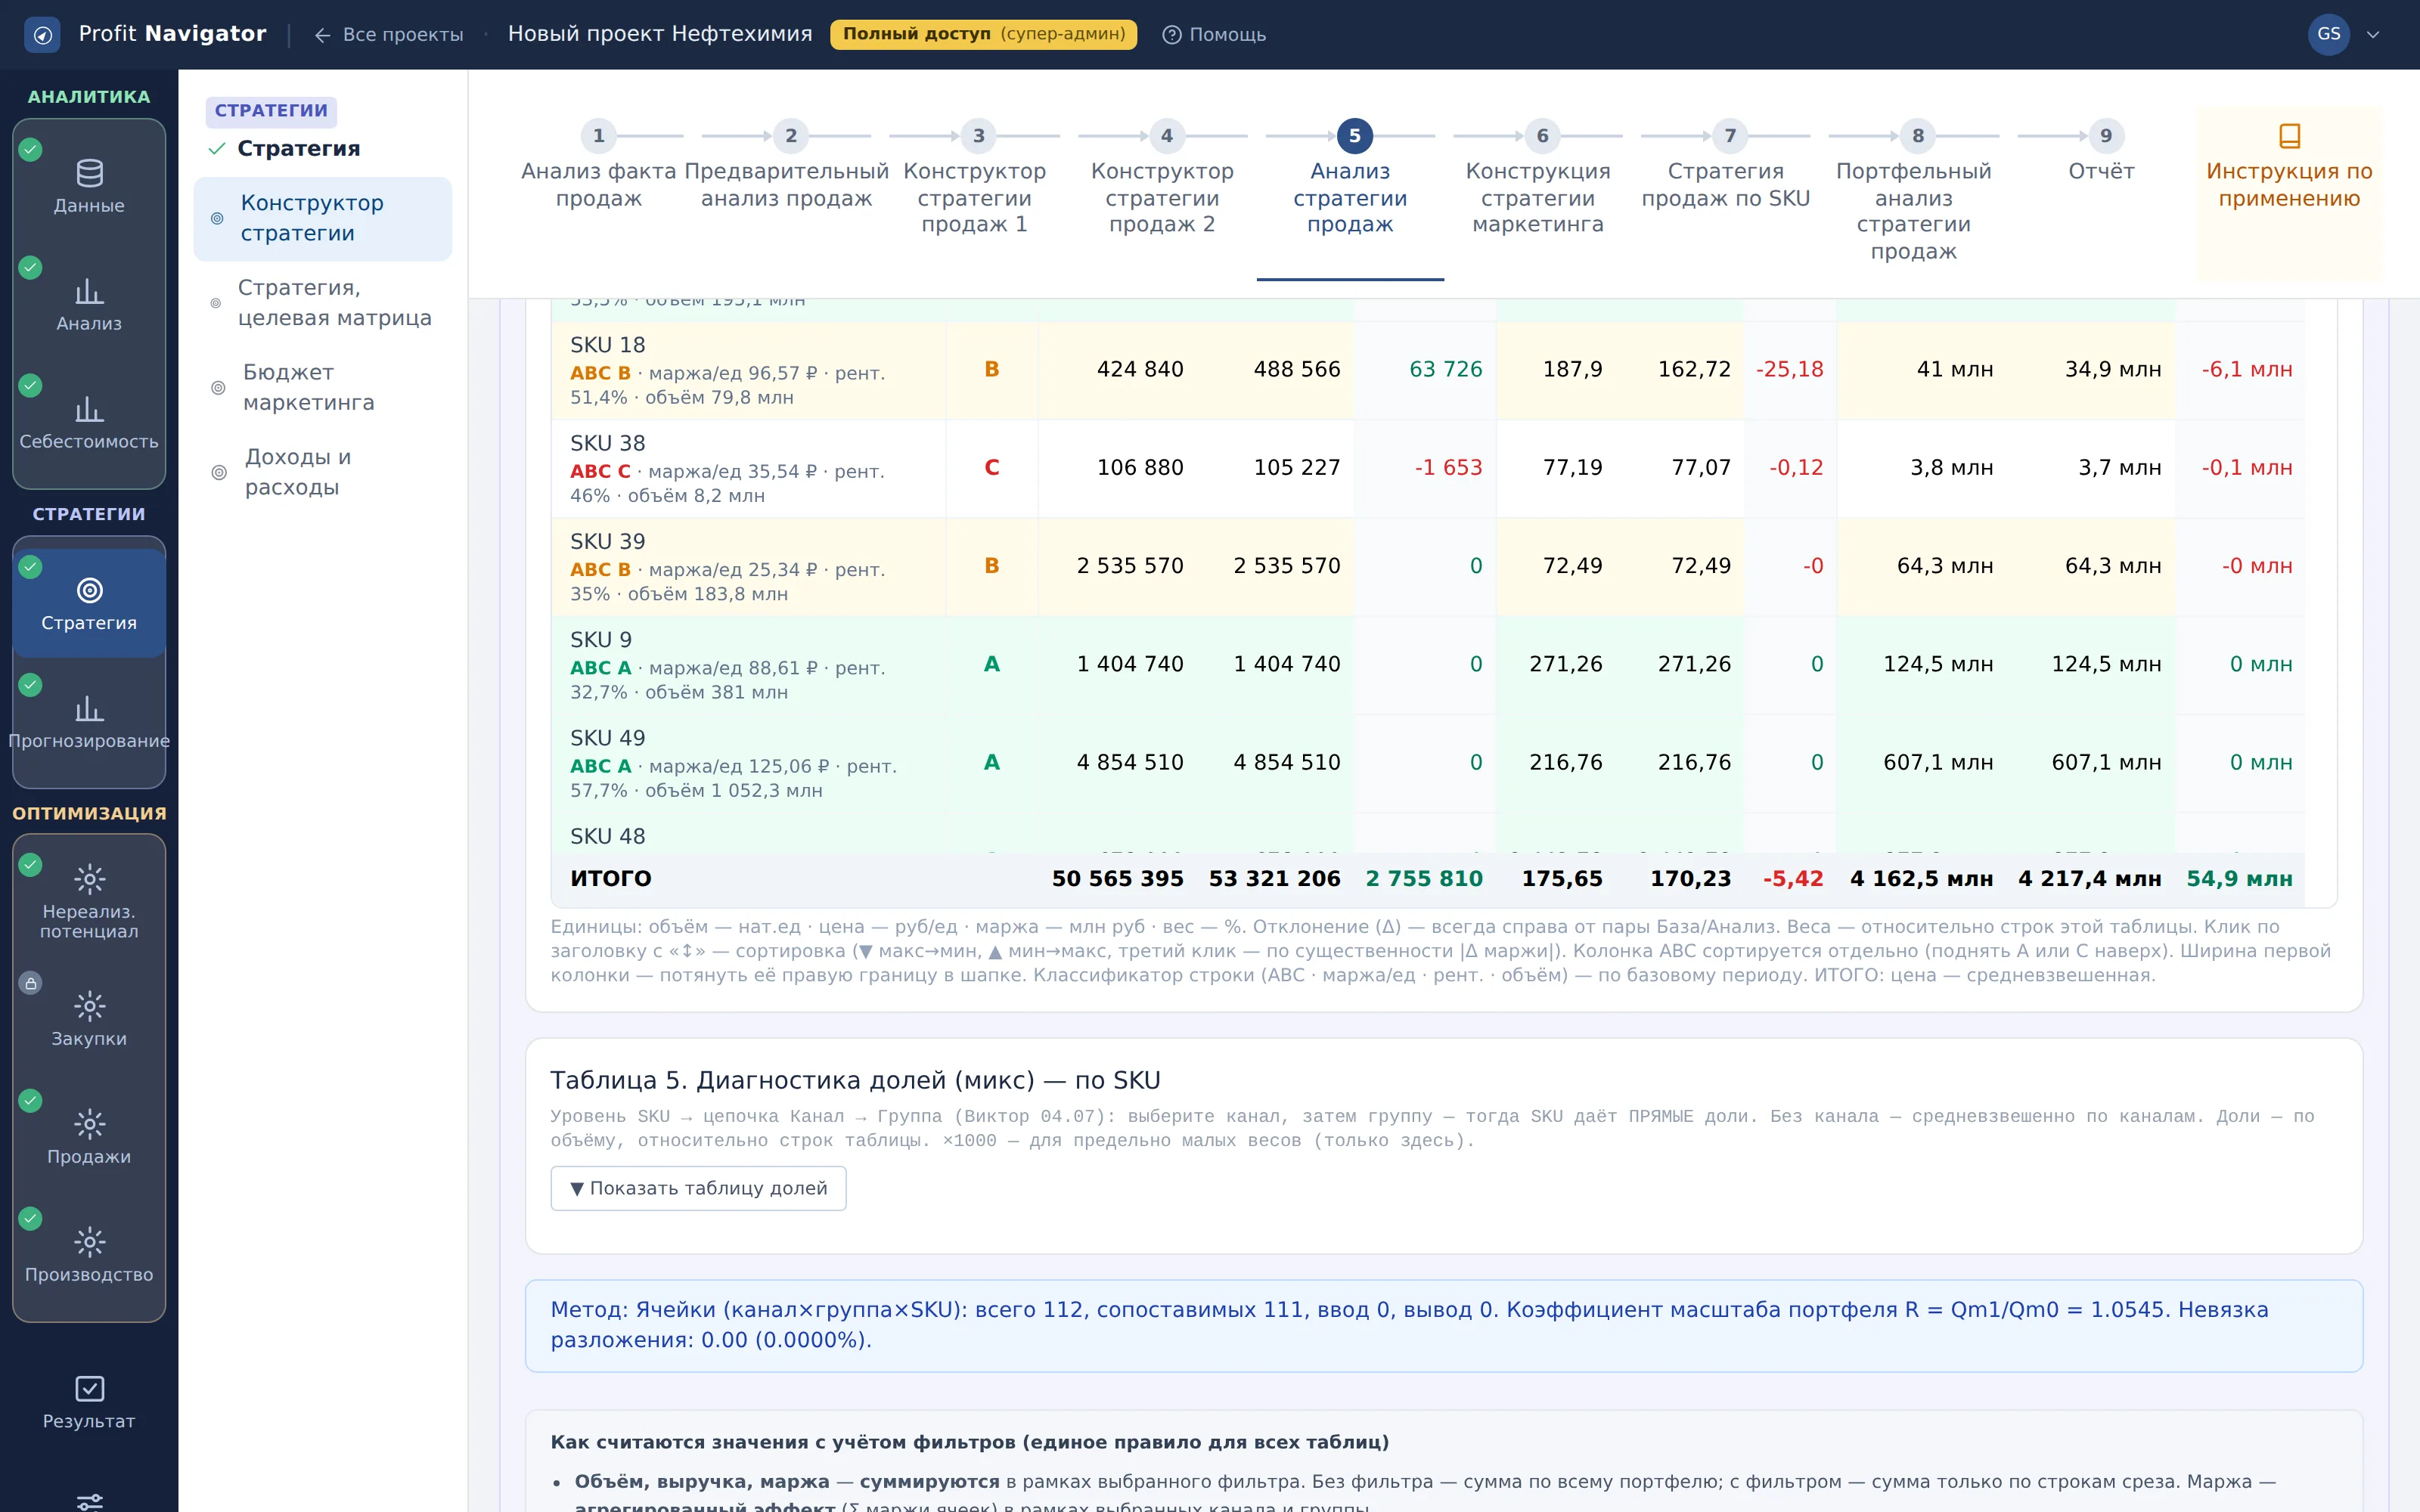The height and width of the screenshot is (1512, 2420).
Task: Open the Продажи optimization section
Action: click(89, 1138)
